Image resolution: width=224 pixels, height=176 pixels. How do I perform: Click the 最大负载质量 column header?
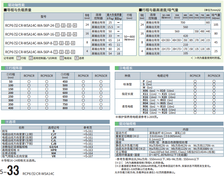(114, 15)
